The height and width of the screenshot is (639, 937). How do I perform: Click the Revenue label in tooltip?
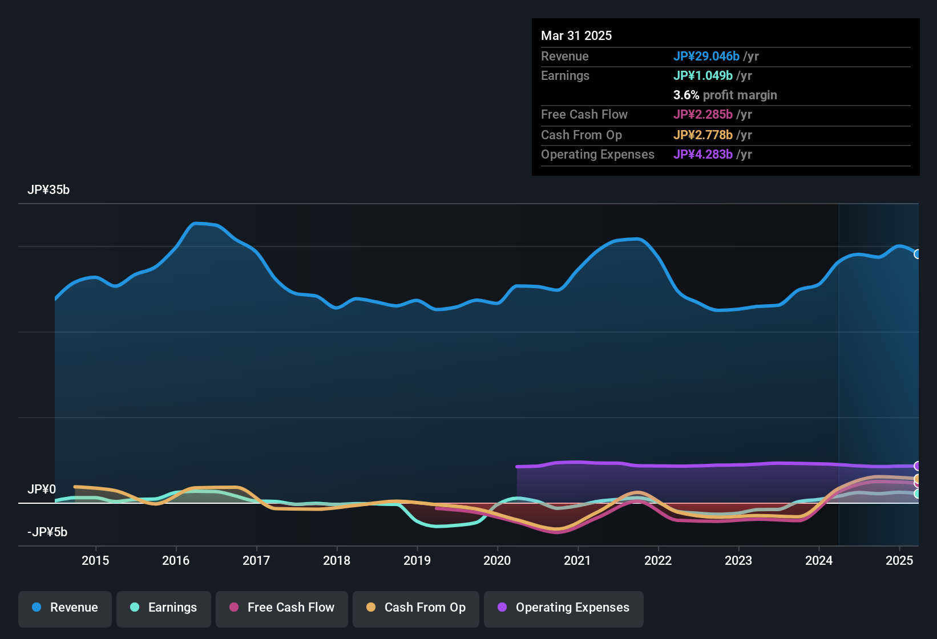pos(565,56)
